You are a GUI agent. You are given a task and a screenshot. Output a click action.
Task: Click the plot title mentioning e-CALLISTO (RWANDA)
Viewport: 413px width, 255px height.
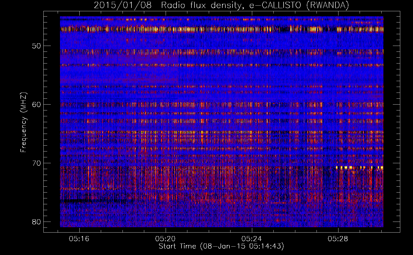(x=221, y=5)
